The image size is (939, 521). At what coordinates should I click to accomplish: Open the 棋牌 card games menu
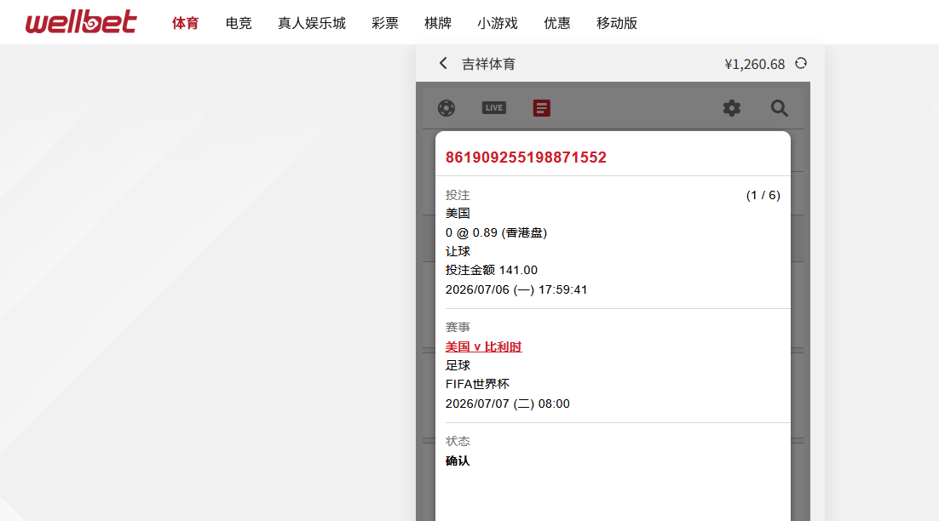(x=438, y=23)
